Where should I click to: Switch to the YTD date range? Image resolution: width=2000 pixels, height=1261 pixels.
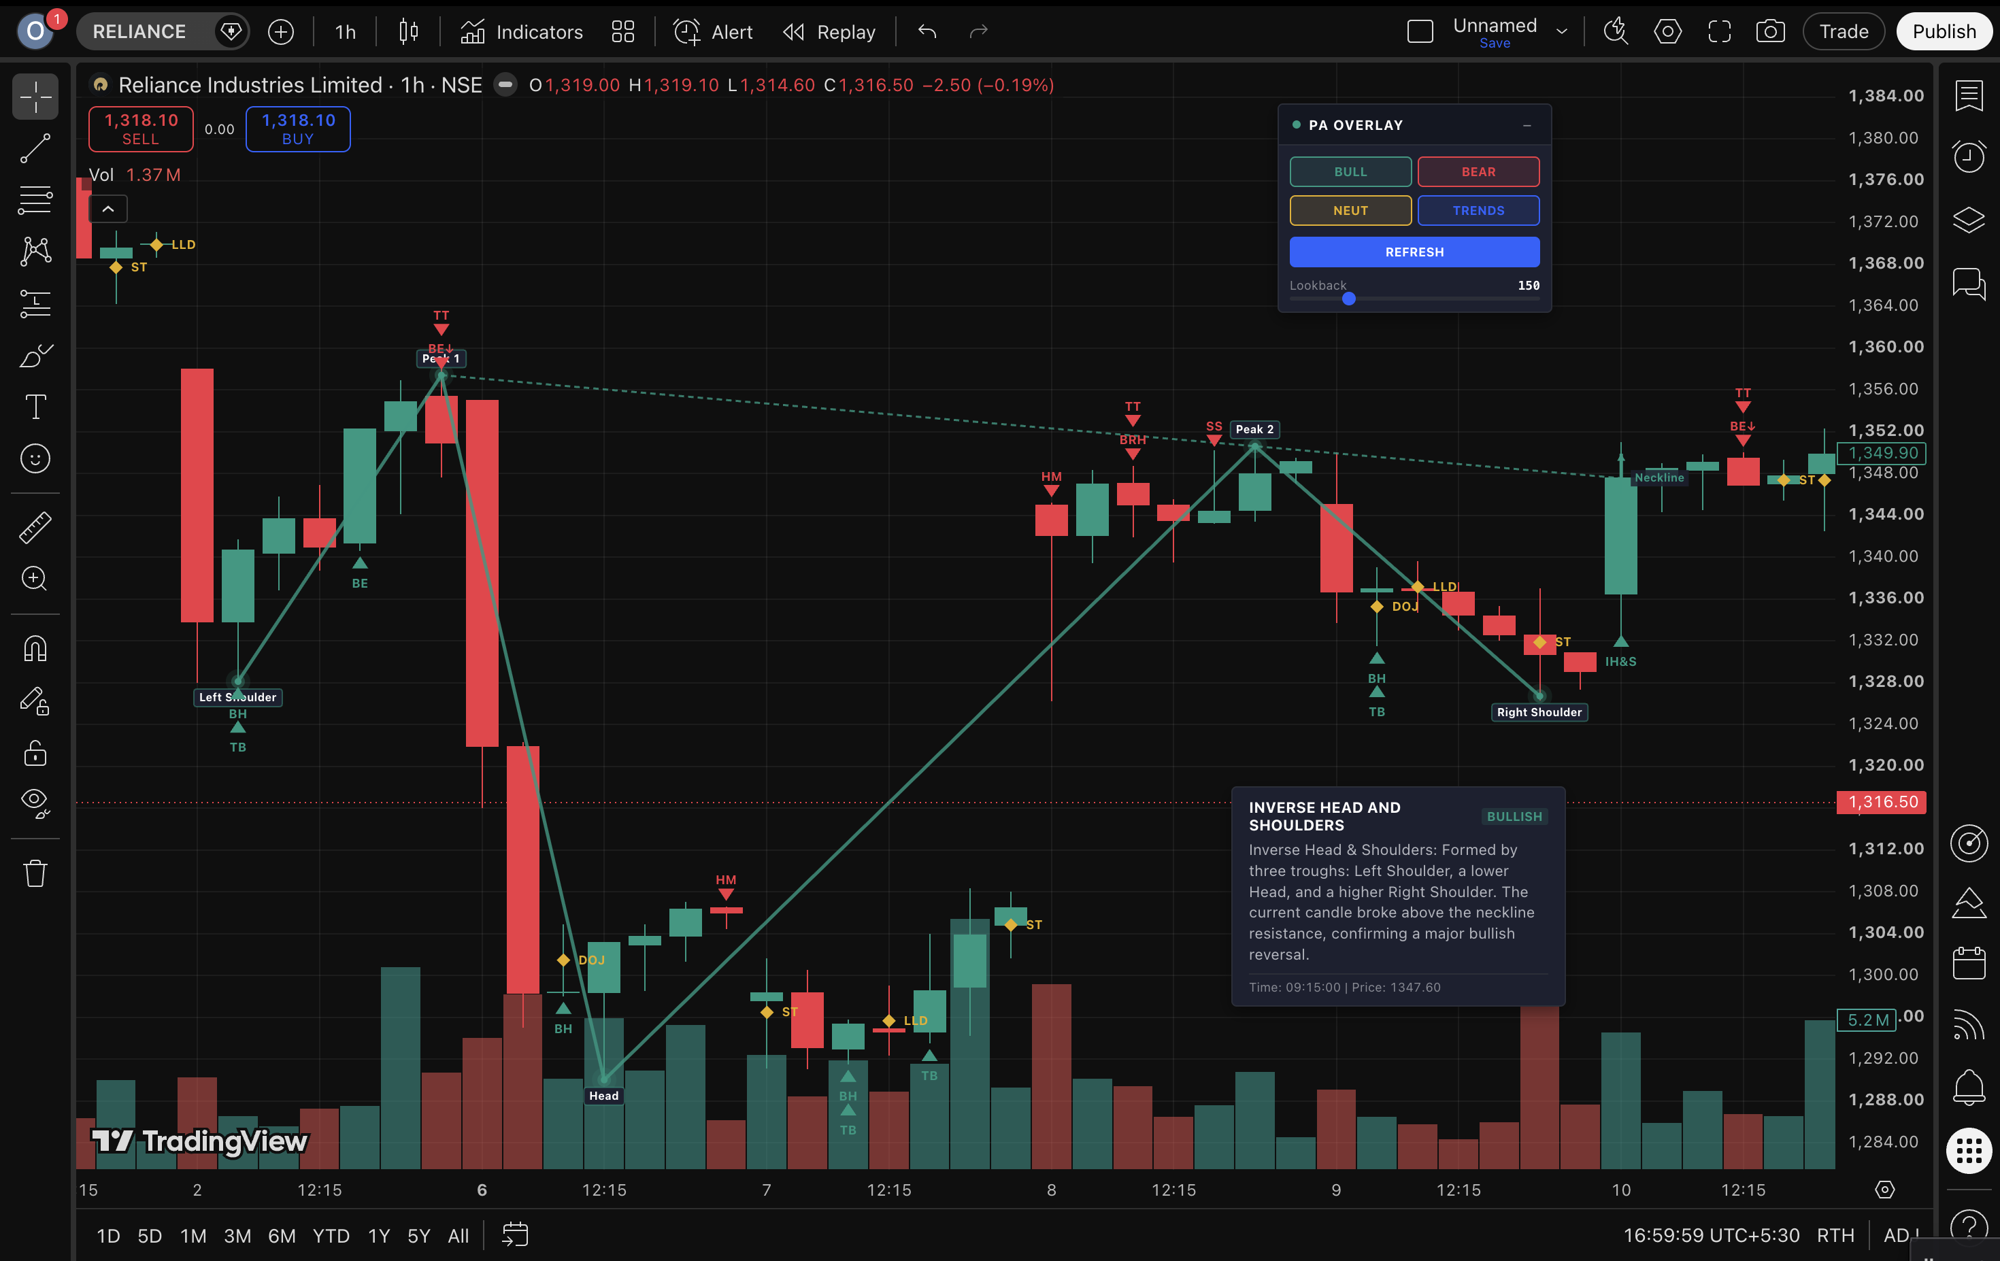tap(331, 1235)
